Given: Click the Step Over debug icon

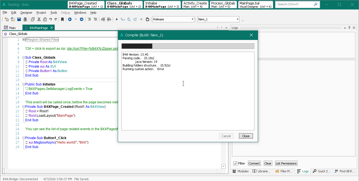Looking at the screenshot, I should coord(129,19).
